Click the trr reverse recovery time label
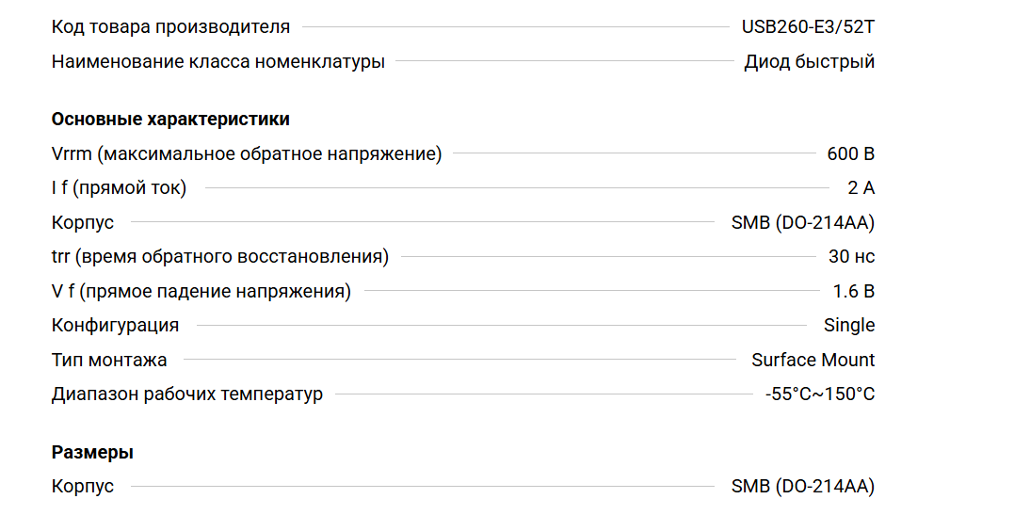1030x515 pixels. (x=219, y=256)
